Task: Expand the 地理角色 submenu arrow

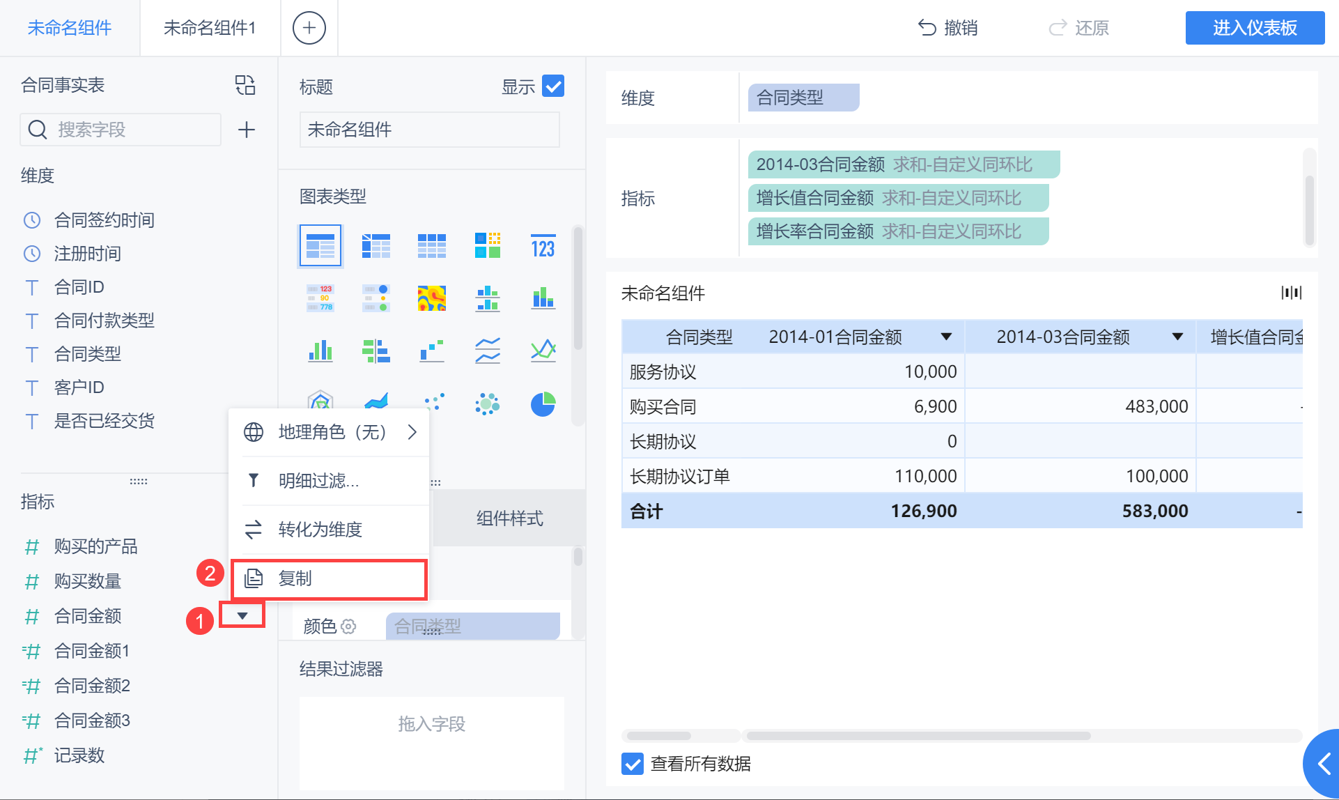Action: (x=412, y=432)
